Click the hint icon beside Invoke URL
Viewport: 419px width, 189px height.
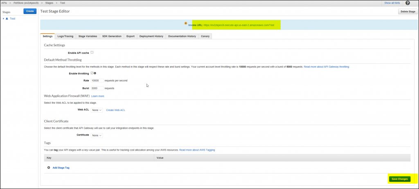coord(186,23)
